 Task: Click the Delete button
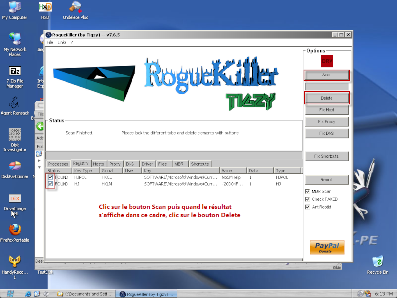pyautogui.click(x=327, y=98)
